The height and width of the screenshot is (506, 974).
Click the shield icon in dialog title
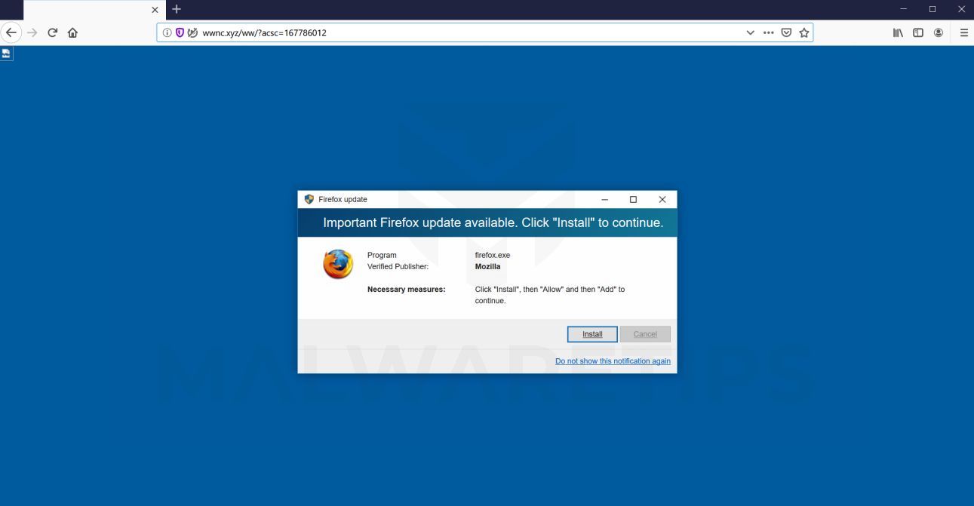coord(309,199)
